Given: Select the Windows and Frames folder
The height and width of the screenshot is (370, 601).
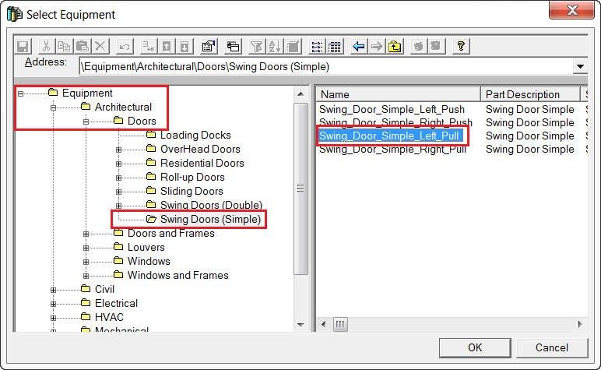Looking at the screenshot, I should click(177, 275).
